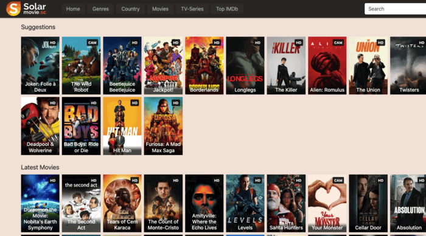This screenshot has width=426, height=236.
Task: Click the CAM badge on The Wild Robot
Action: pos(93,43)
